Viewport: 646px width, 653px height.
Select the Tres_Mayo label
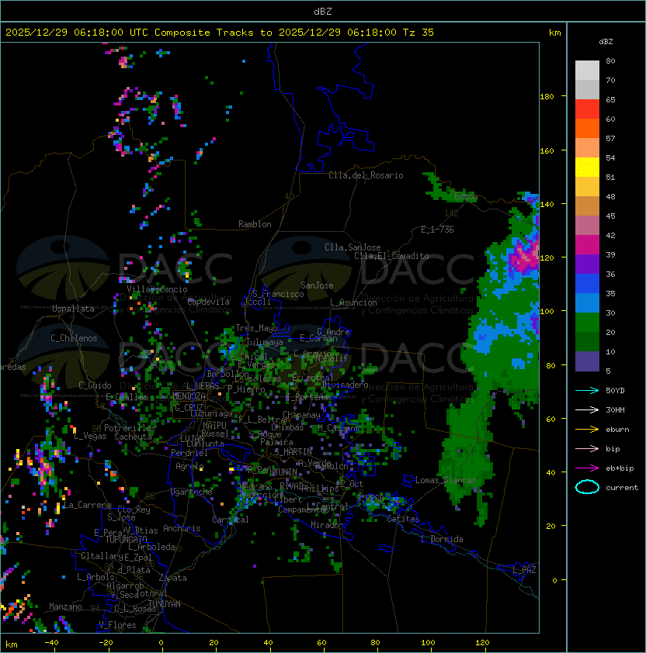tap(256, 328)
